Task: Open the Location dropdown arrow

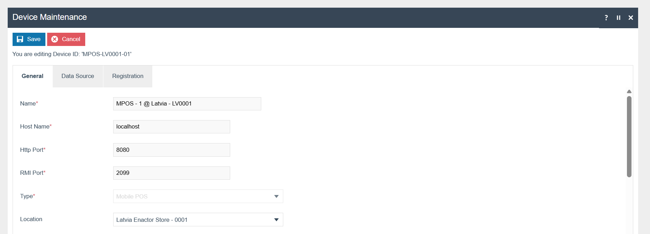Action: tap(276, 220)
